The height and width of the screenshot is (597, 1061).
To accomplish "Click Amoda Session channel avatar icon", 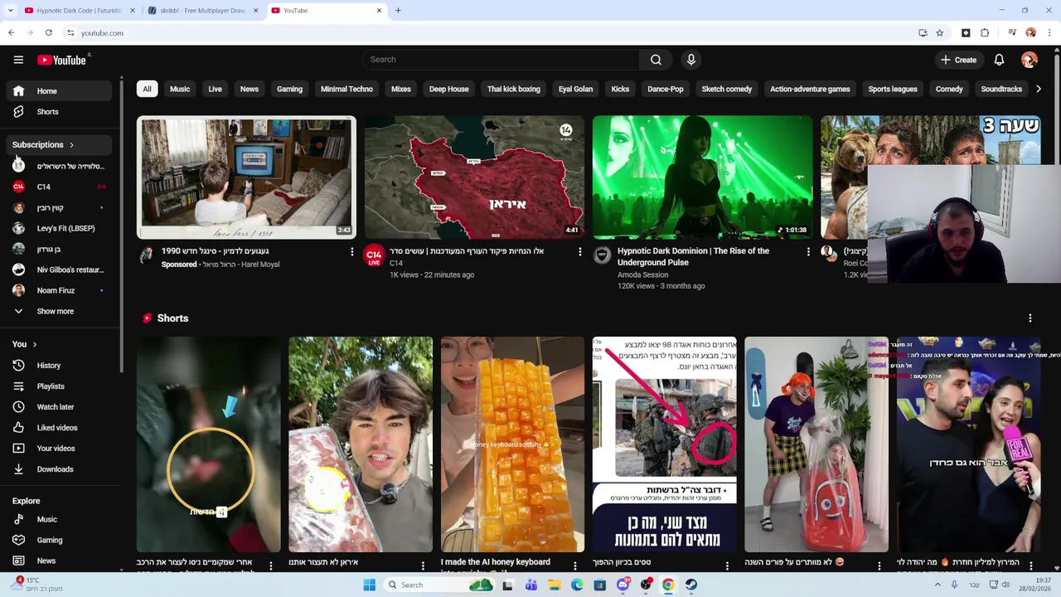I will 602,255.
